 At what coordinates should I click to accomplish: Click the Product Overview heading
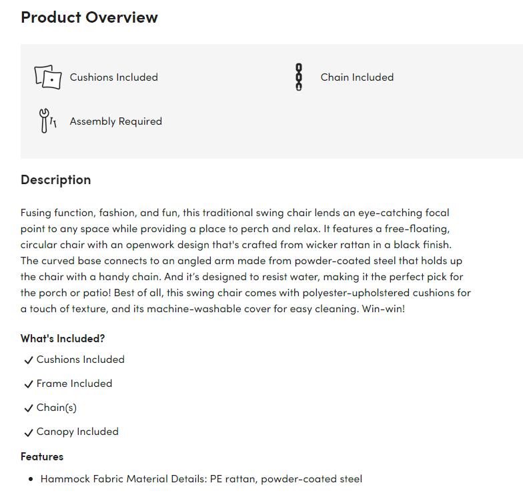(x=89, y=17)
